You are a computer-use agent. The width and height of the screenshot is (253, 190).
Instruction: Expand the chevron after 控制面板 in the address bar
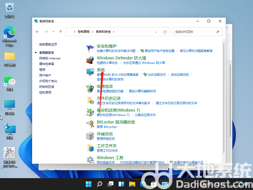click(92, 32)
